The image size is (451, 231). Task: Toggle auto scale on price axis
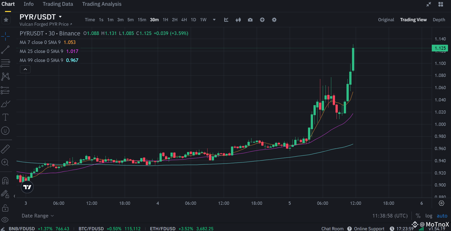(x=442, y=216)
